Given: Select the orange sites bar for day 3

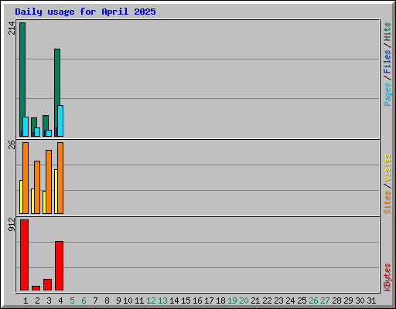Looking at the screenshot, I should click(x=49, y=182).
